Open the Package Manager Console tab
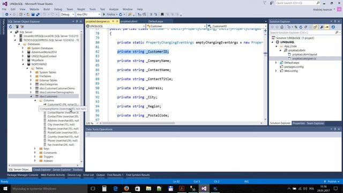The height and width of the screenshot is (193, 343). click(23, 175)
